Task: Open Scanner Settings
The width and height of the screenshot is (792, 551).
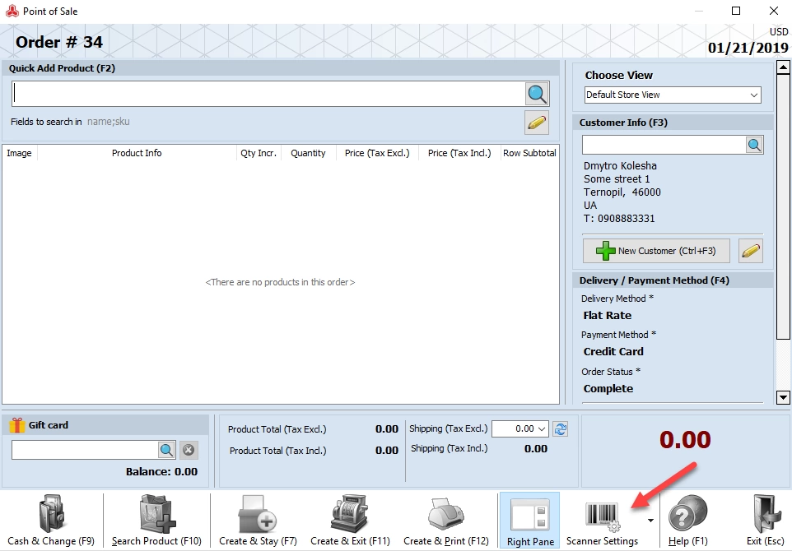Action: point(602,521)
